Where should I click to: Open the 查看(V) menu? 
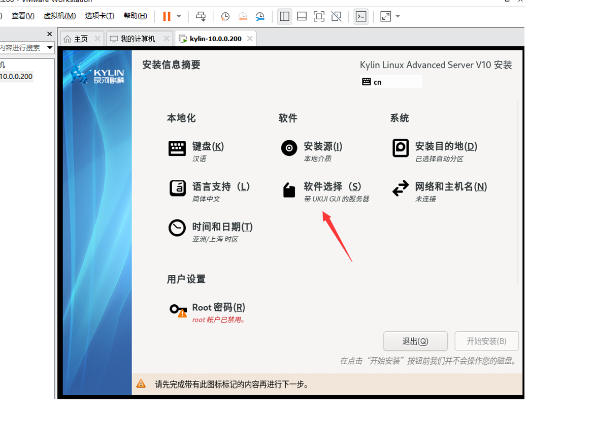tap(23, 16)
